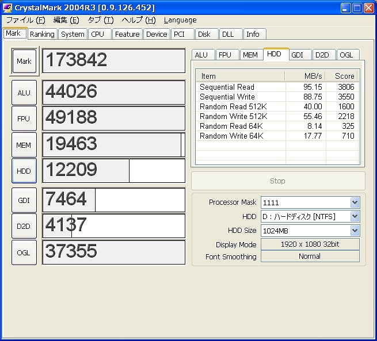This screenshot has width=377, height=341.
Task: Start the D2D benchmark button
Action: [24, 226]
